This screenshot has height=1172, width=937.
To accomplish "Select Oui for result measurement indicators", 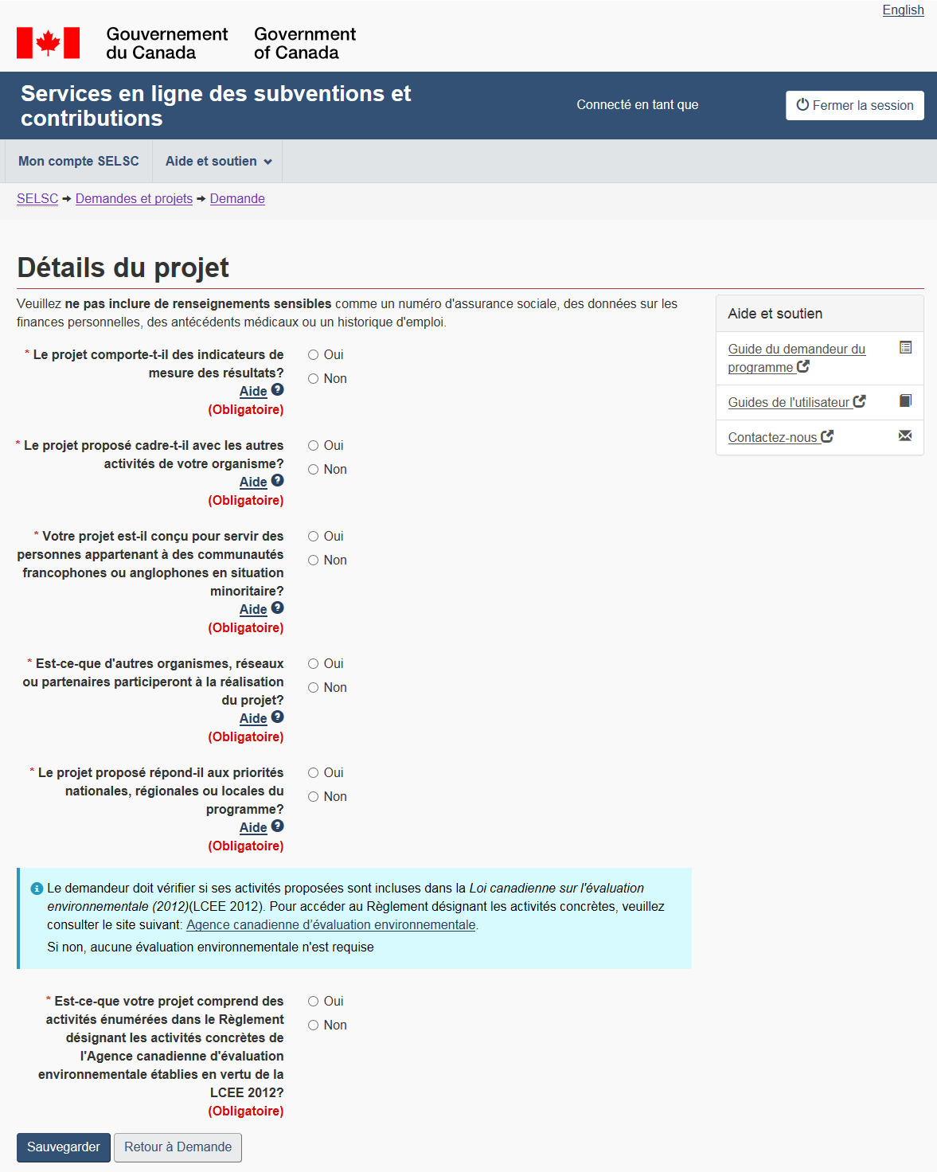I will point(314,355).
